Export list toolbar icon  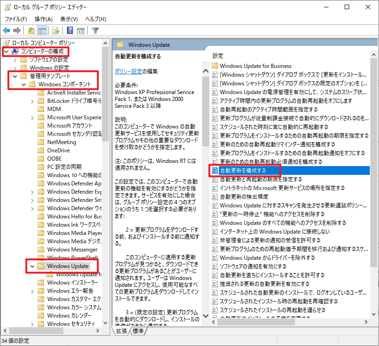coord(56,30)
